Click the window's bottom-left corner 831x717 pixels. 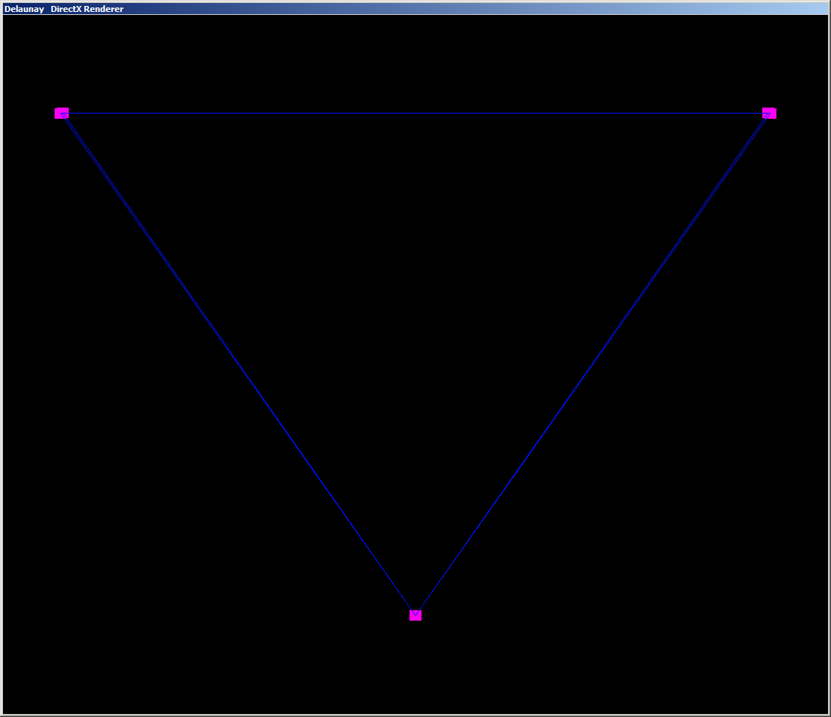point(1,715)
